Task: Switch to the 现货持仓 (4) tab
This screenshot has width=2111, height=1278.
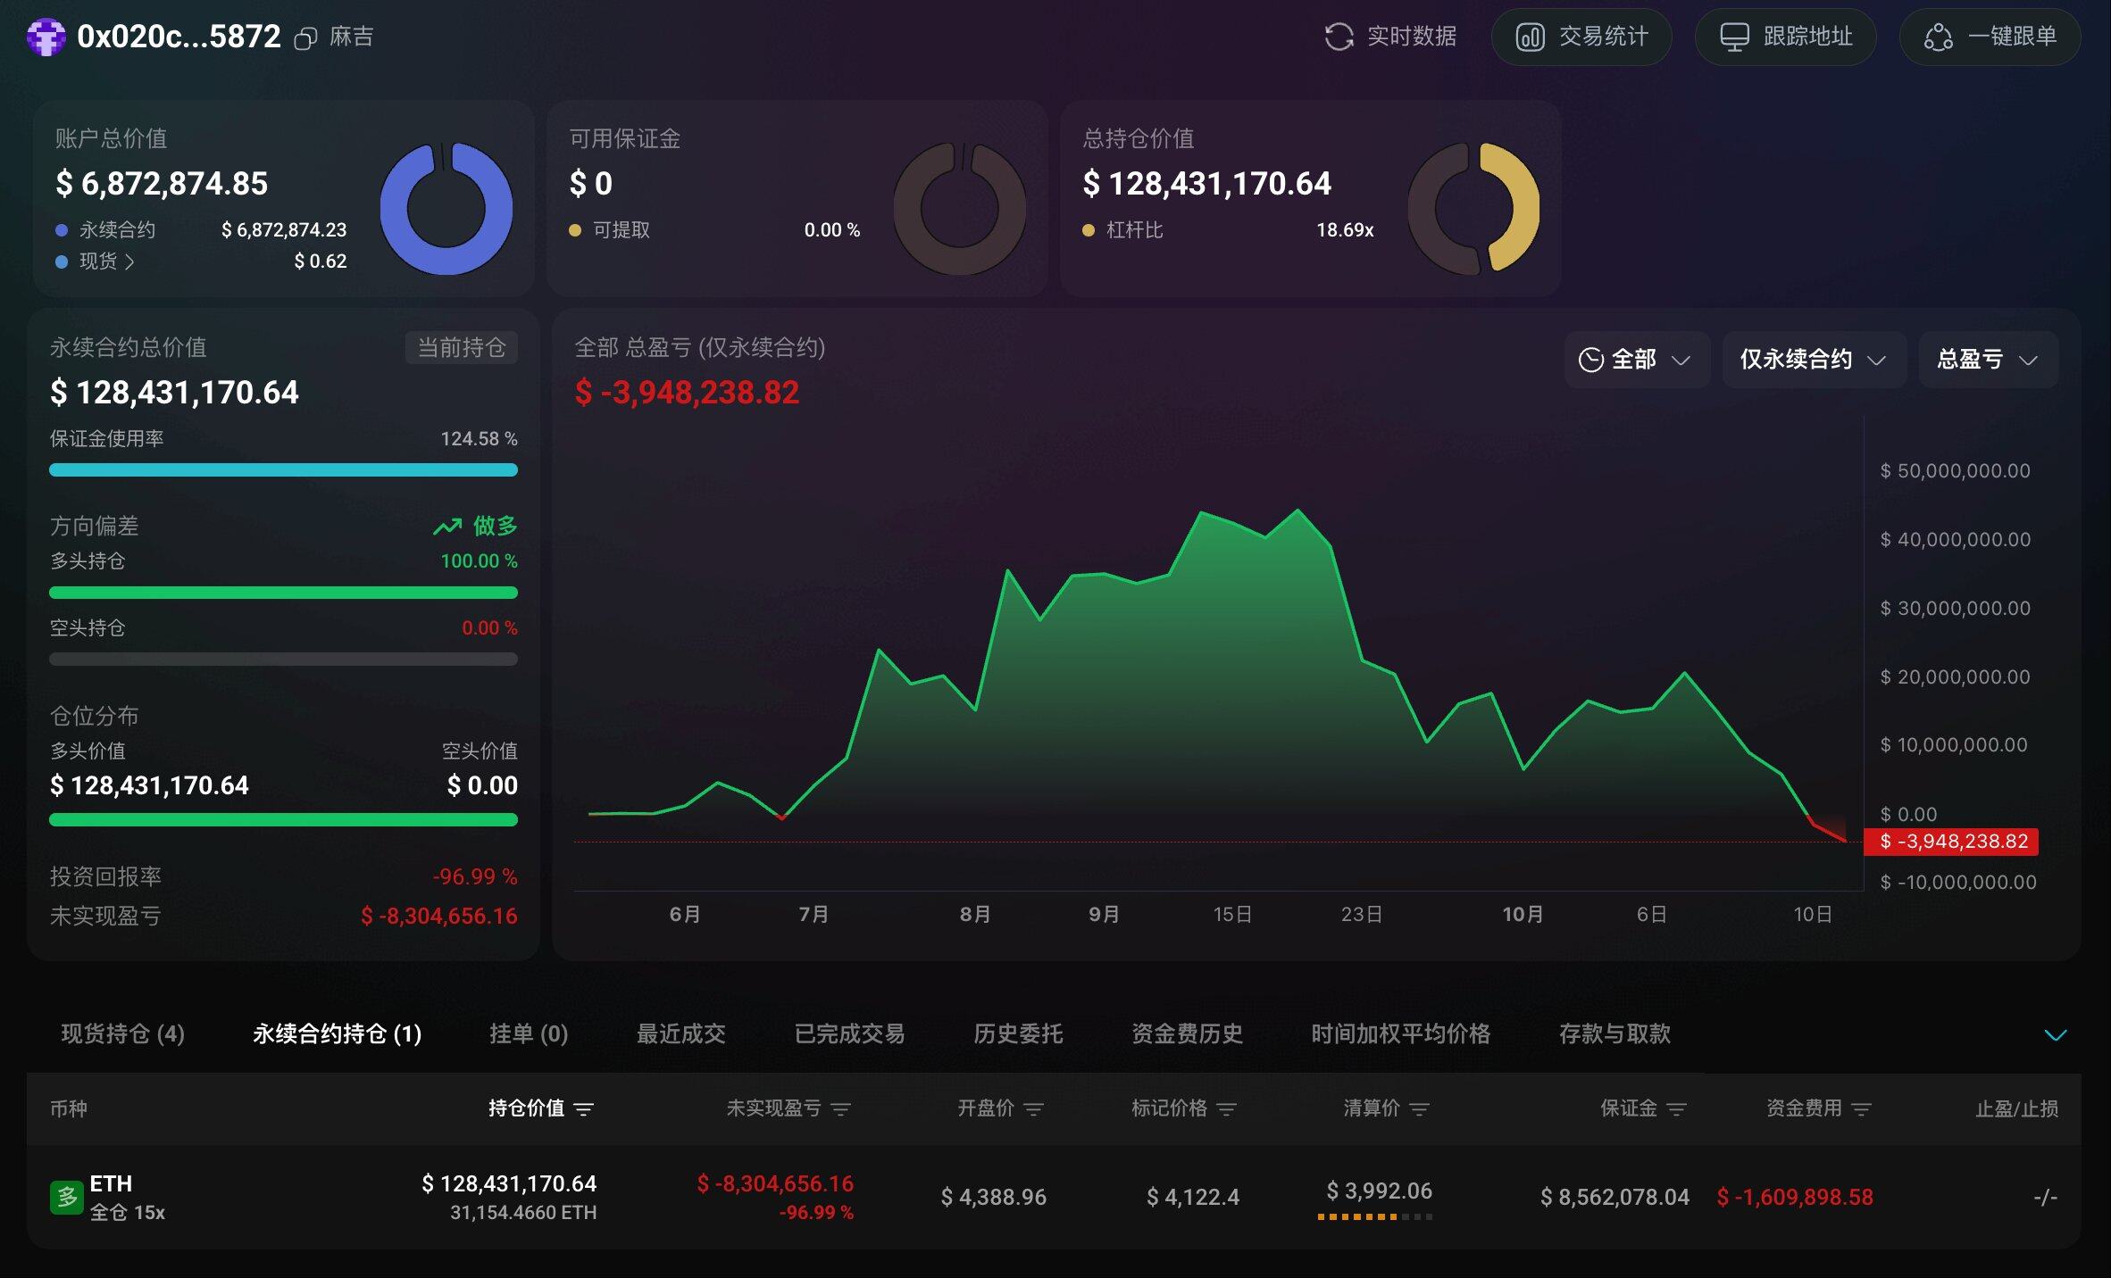Action: pyautogui.click(x=123, y=1033)
